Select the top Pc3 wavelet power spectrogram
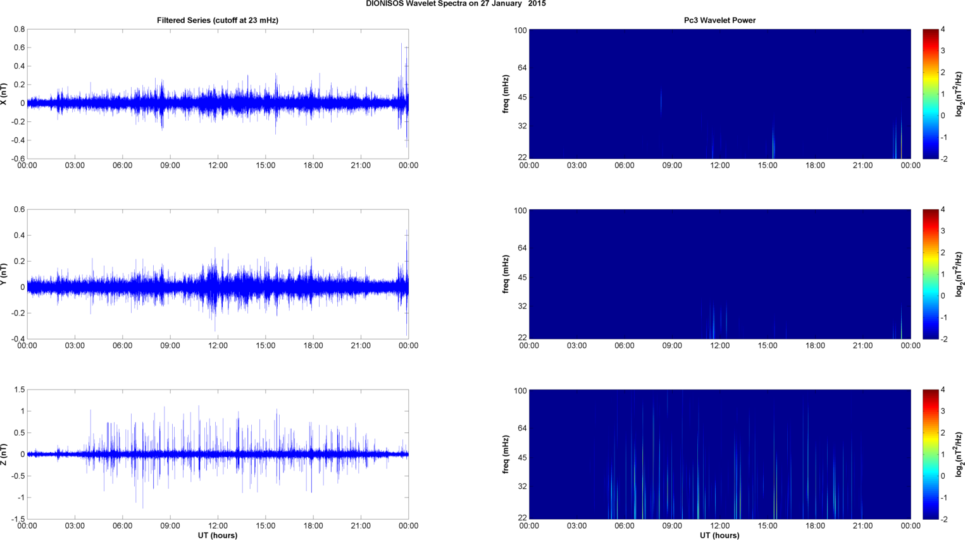This screenshot has width=965, height=540. 719,94
